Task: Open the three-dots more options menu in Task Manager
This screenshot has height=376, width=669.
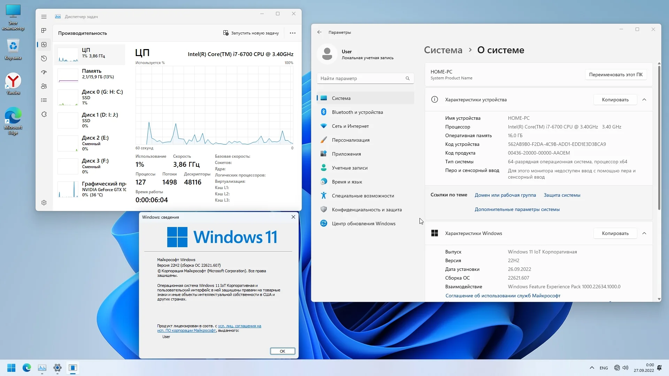Action: pyautogui.click(x=293, y=33)
